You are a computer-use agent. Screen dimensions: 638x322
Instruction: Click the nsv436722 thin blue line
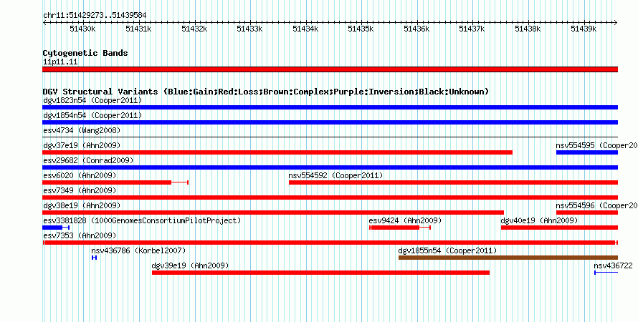pos(606,273)
